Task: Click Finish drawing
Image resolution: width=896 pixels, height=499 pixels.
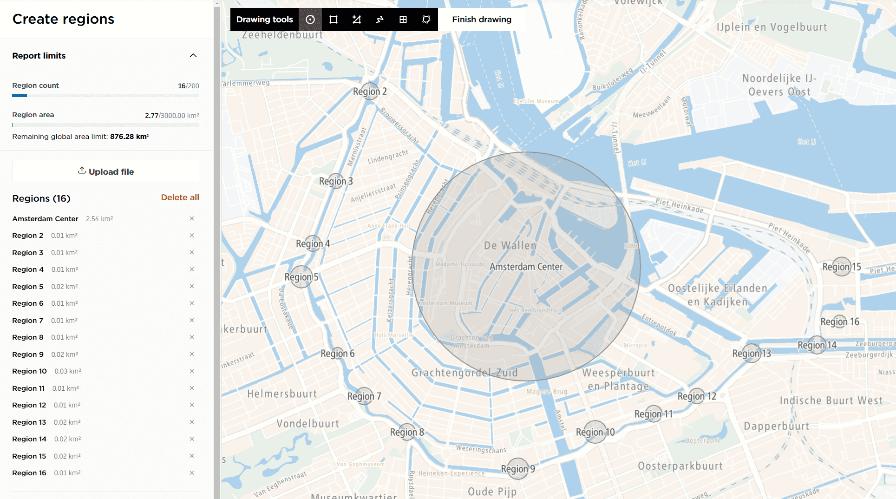Action: 482,20
